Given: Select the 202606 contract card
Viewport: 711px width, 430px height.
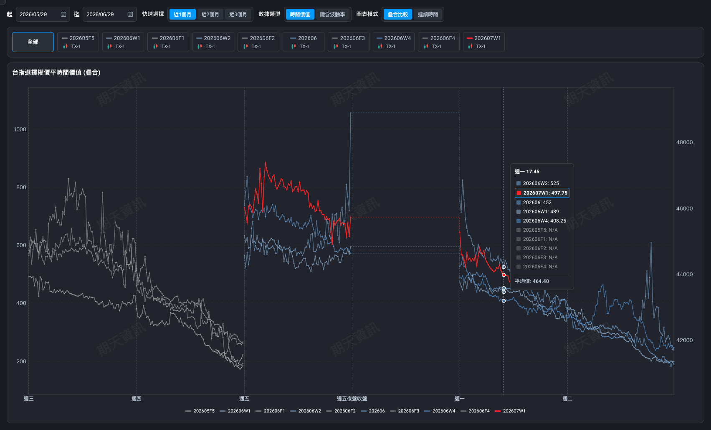Looking at the screenshot, I should 304,42.
